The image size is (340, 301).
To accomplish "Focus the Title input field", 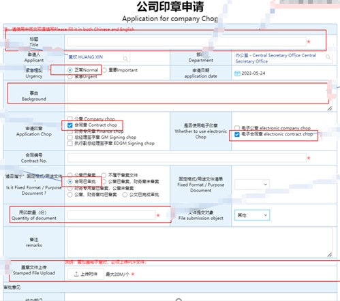I will pyautogui.click(x=187, y=42).
